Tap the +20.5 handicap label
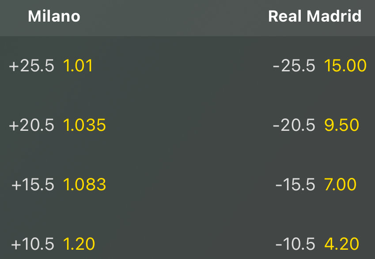 tap(31, 126)
